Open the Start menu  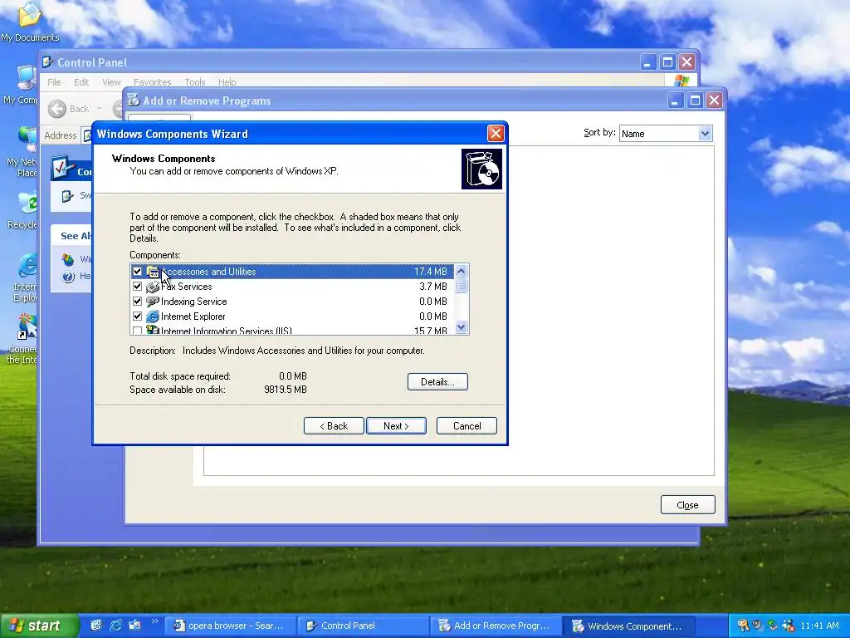[x=38, y=626]
